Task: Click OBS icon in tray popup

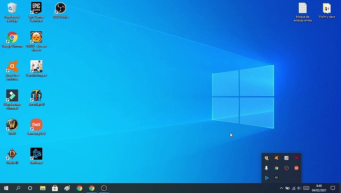Action: [286, 168]
